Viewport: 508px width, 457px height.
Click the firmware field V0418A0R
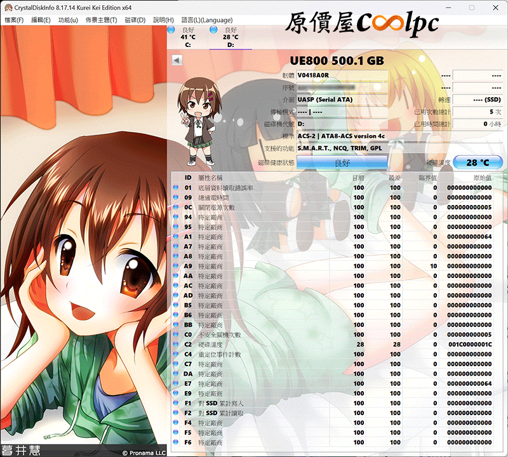(342, 75)
